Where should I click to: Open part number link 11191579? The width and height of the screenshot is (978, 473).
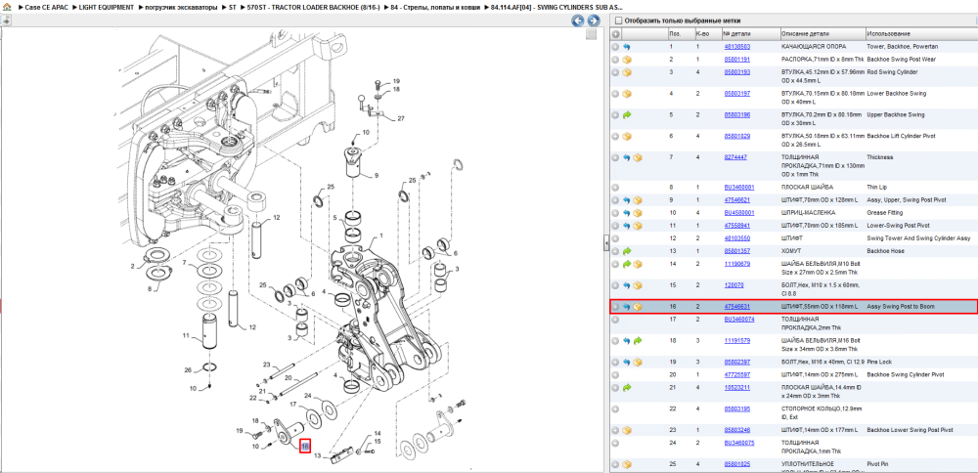(736, 341)
